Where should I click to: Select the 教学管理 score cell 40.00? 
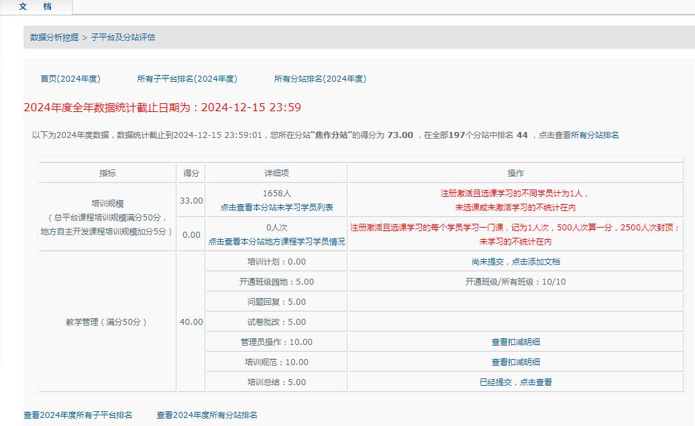pyautogui.click(x=191, y=322)
